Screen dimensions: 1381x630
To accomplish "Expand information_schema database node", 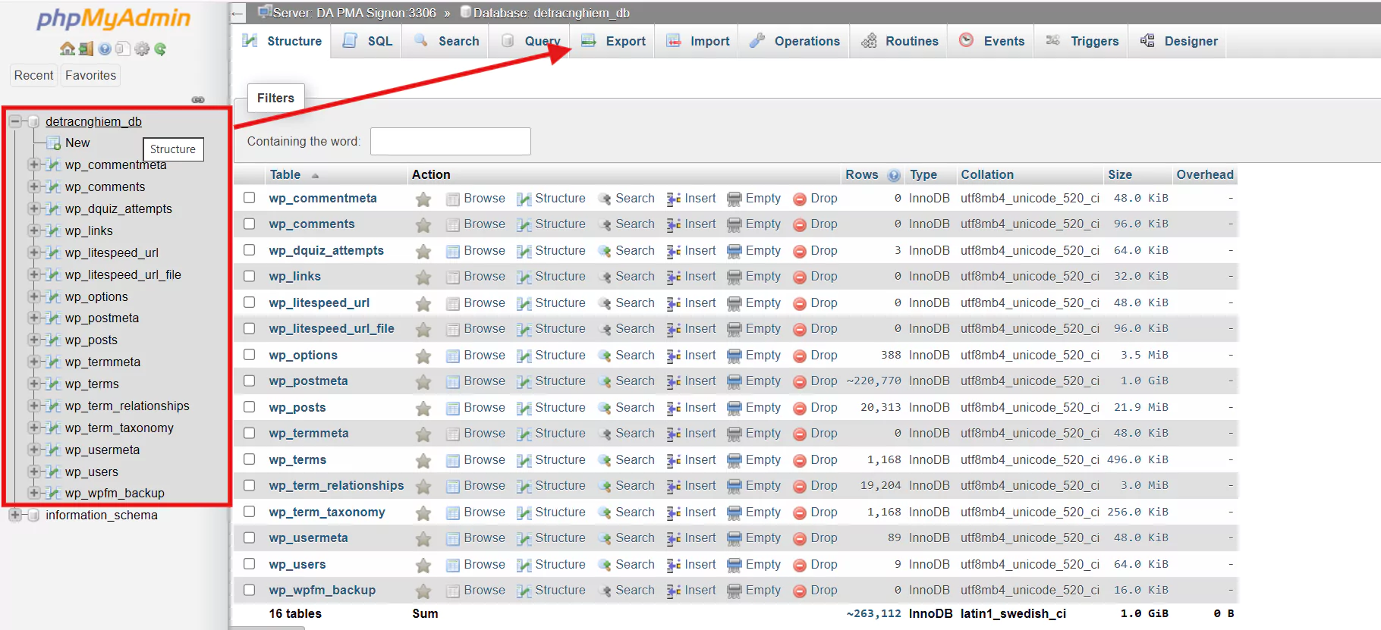I will pos(14,515).
